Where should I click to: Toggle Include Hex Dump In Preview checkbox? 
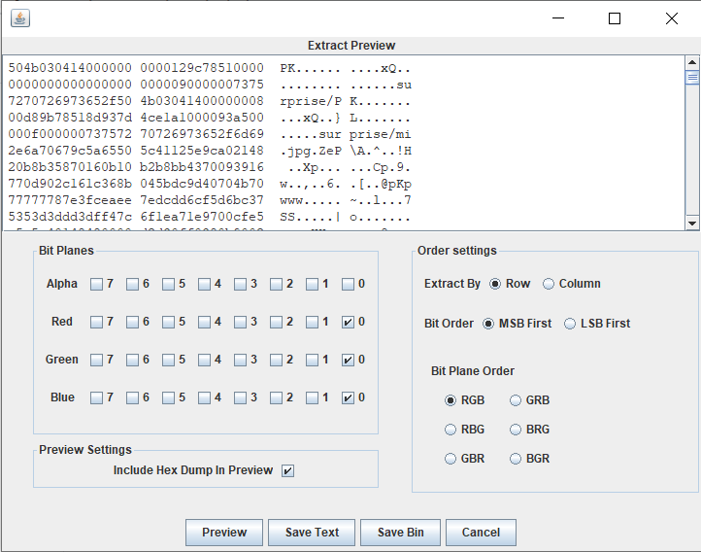(288, 470)
